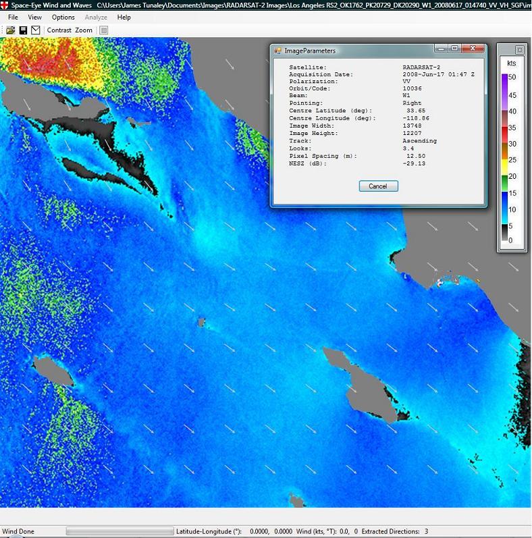Click the envelope mail icon in toolbar

36,30
